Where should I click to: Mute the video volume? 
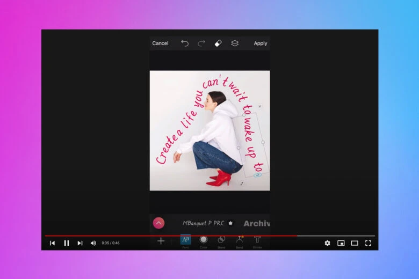point(93,243)
